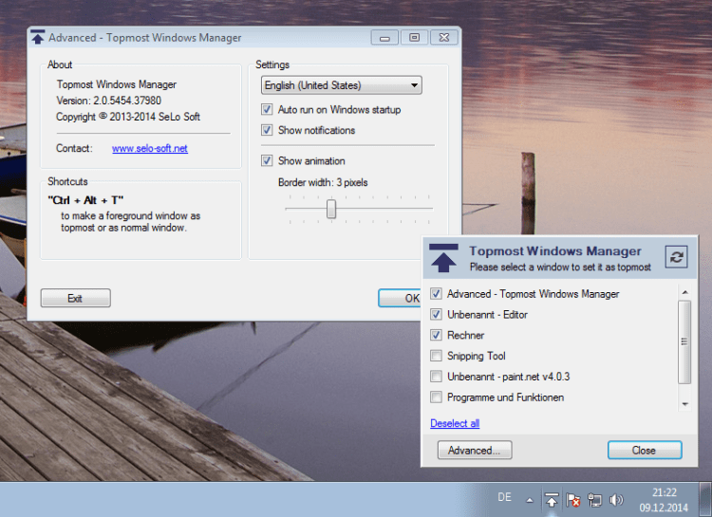712x517 pixels.
Task: Disable Show notifications checkbox
Action: click(267, 130)
